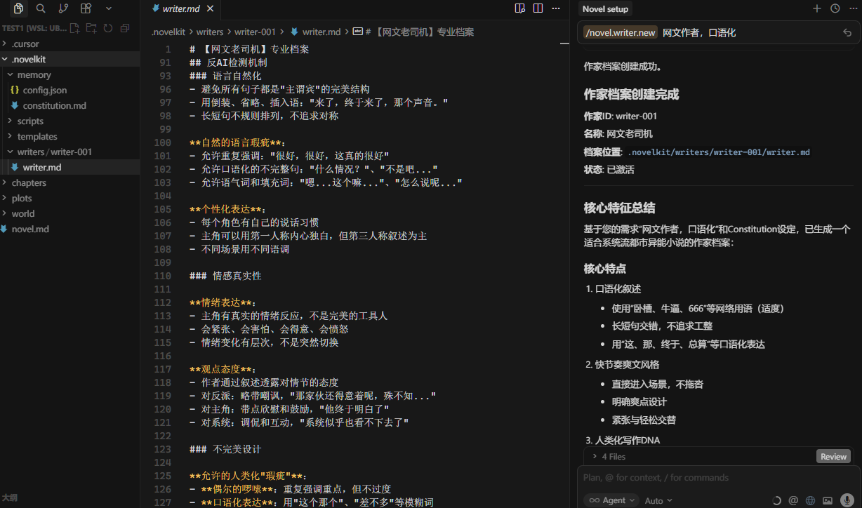Expand the templates folder
Image resolution: width=862 pixels, height=508 pixels.
(x=70, y=136)
